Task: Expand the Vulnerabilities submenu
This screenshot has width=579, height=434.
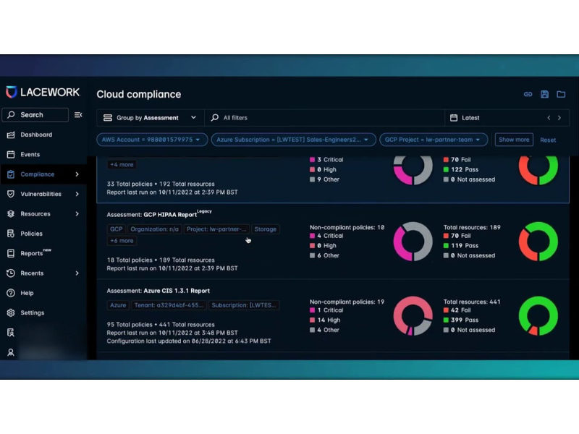Action: coord(77,194)
